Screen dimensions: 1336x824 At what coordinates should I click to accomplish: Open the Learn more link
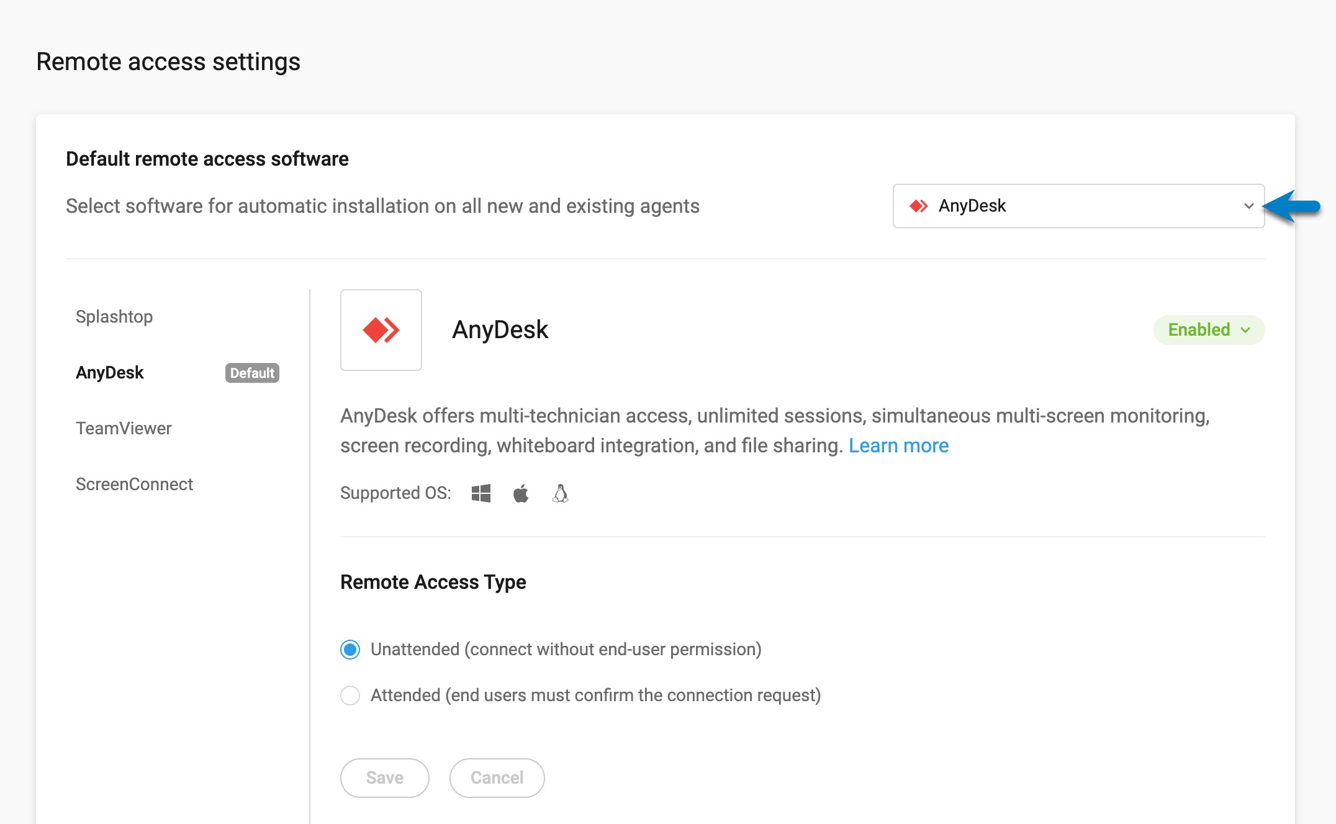[898, 445]
